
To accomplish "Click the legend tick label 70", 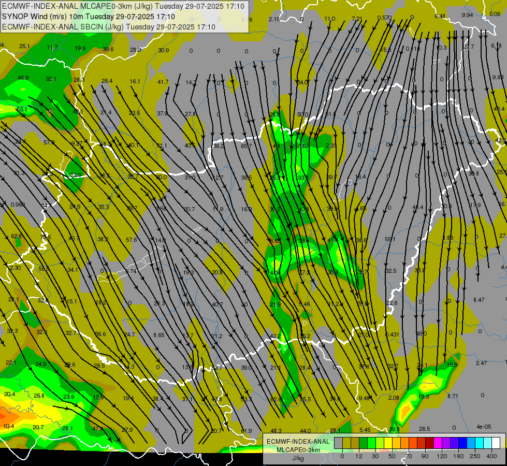I will pyautogui.click(x=409, y=456).
